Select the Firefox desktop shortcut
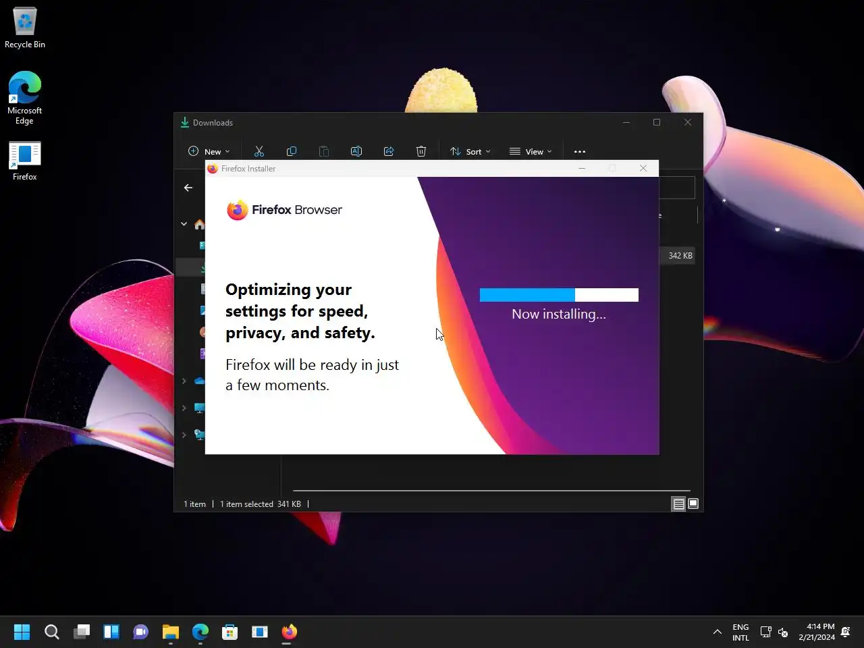864x648 pixels. 25,161
